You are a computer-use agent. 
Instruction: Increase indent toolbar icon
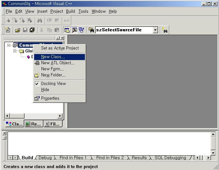point(49,21)
